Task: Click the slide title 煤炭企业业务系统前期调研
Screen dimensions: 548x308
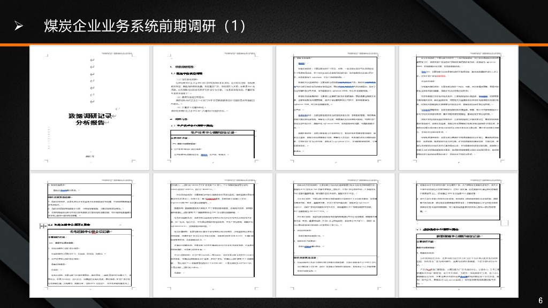Action: pyautogui.click(x=142, y=24)
